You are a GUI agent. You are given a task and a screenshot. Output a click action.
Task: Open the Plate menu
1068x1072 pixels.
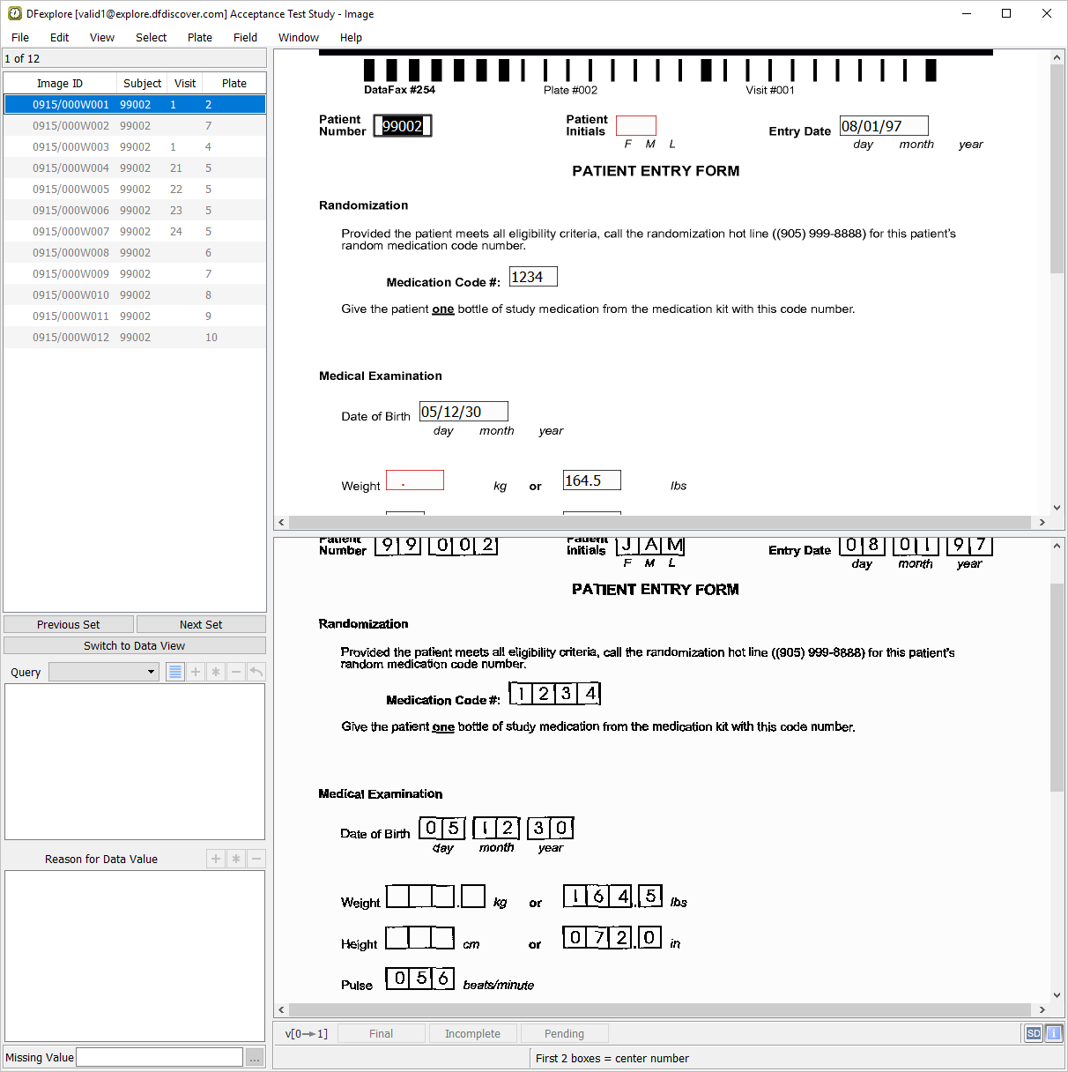point(199,37)
